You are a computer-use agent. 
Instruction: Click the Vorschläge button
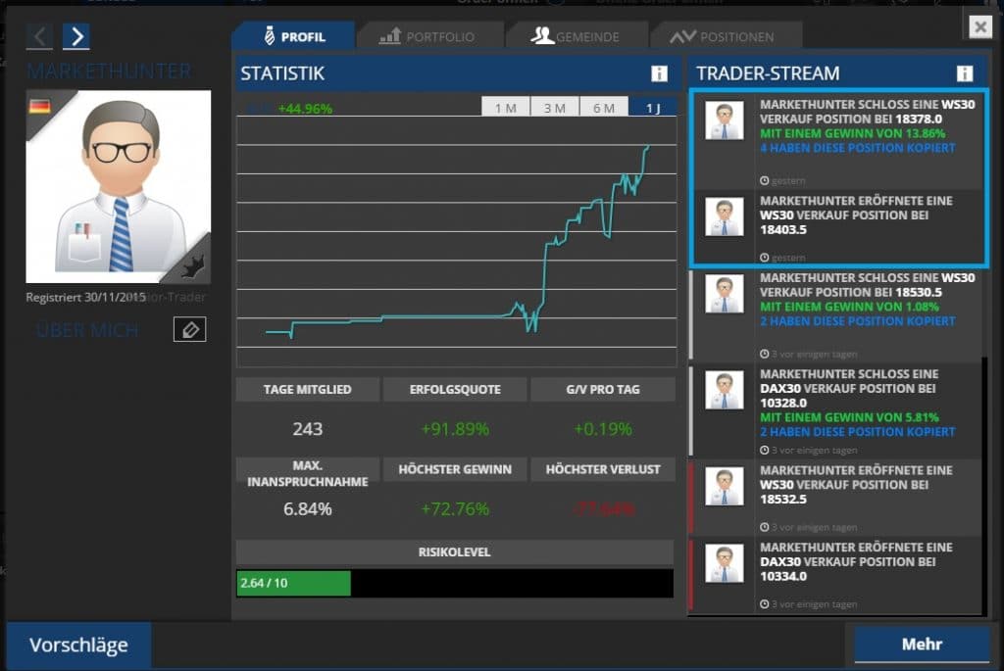pos(78,645)
